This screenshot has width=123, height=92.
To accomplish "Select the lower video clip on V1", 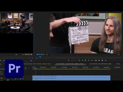I will pyautogui.click(x=71, y=79).
